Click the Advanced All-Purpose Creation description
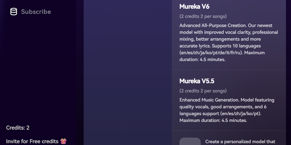 click(x=212, y=25)
